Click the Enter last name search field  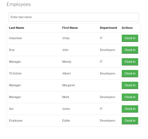74,17
